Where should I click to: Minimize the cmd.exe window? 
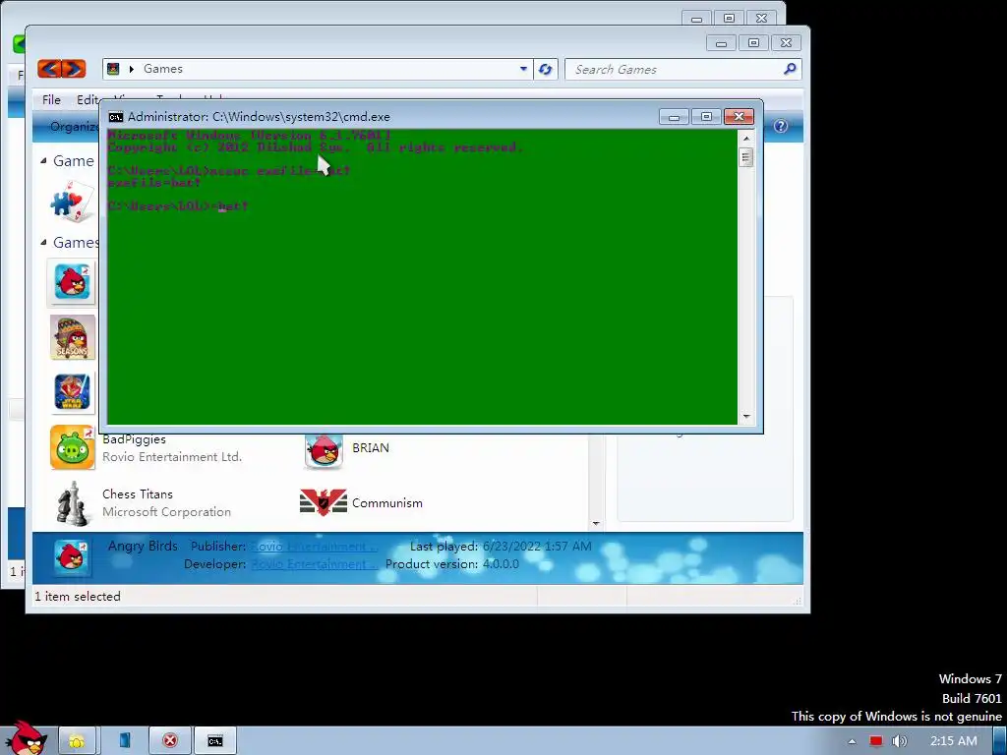(674, 117)
